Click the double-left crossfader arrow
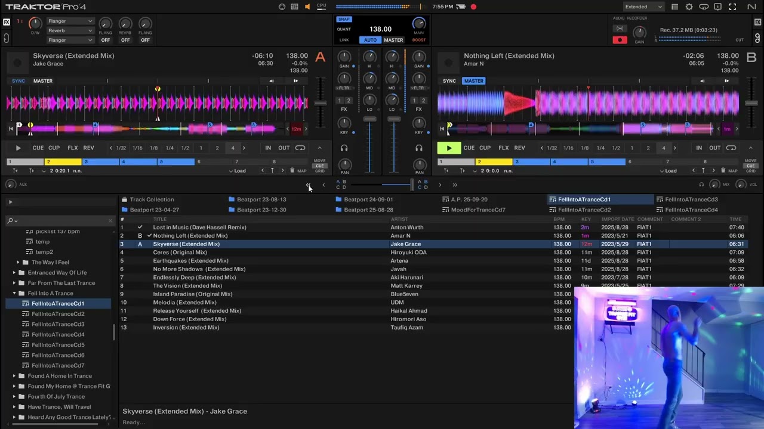The height and width of the screenshot is (429, 764). pyautogui.click(x=309, y=185)
